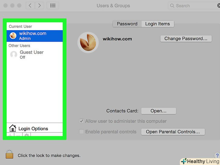Click the Login Options house icon

[13, 128]
